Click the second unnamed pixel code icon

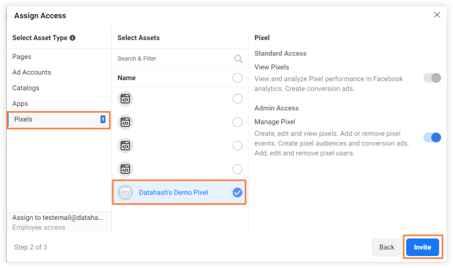[x=125, y=122]
